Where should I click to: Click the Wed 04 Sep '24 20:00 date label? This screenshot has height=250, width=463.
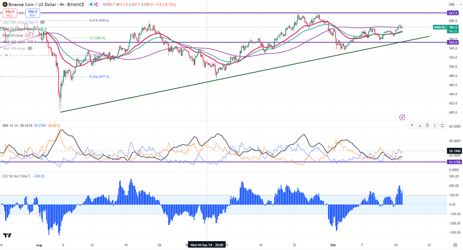207,245
